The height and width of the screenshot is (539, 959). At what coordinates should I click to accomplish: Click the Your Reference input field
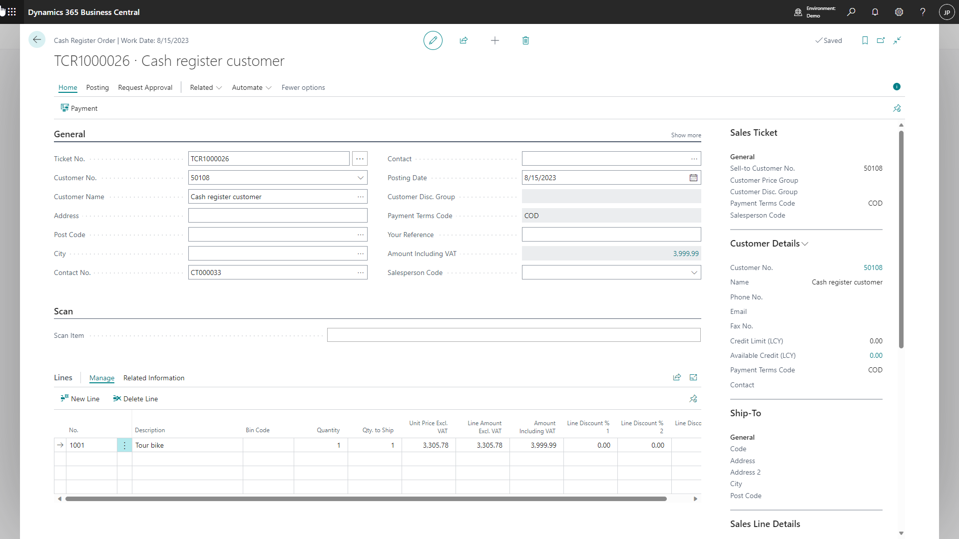pos(611,235)
